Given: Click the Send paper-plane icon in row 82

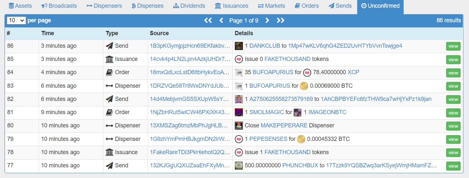Looking at the screenshot, I should [109, 99].
